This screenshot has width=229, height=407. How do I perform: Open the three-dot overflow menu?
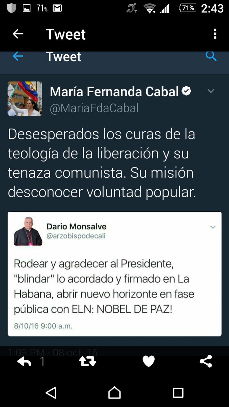click(x=215, y=34)
